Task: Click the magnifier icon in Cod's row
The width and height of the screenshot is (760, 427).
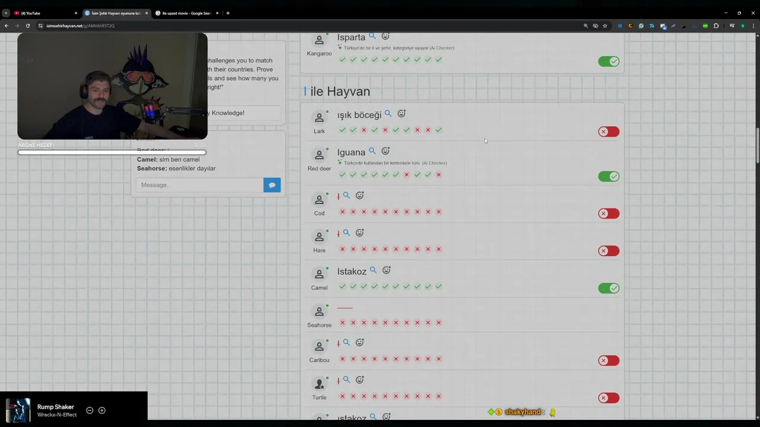Action: (x=346, y=195)
